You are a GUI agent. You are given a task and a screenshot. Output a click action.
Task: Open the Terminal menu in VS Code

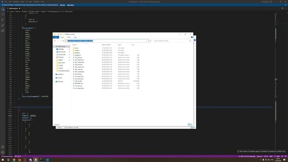(x=36, y=2)
